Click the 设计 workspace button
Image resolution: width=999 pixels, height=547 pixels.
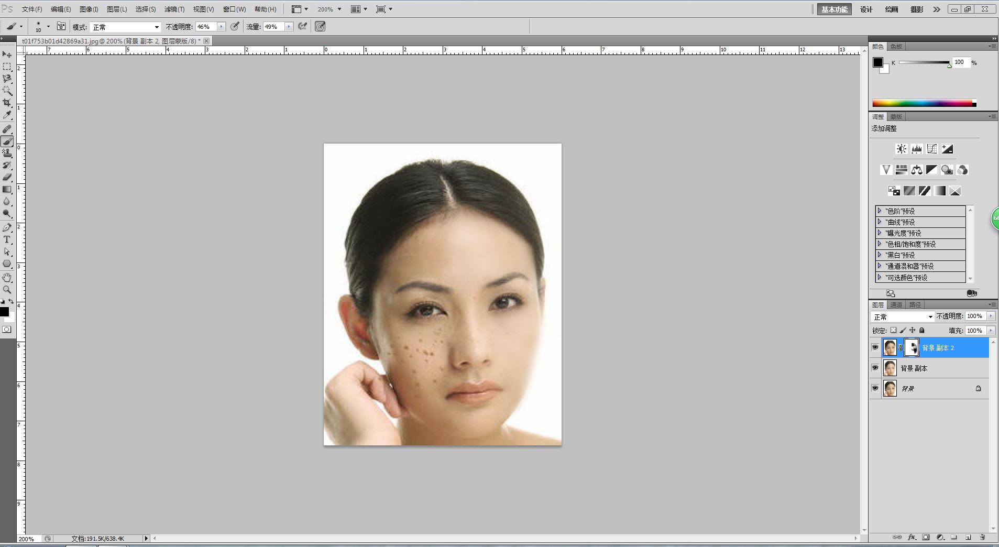coord(866,9)
